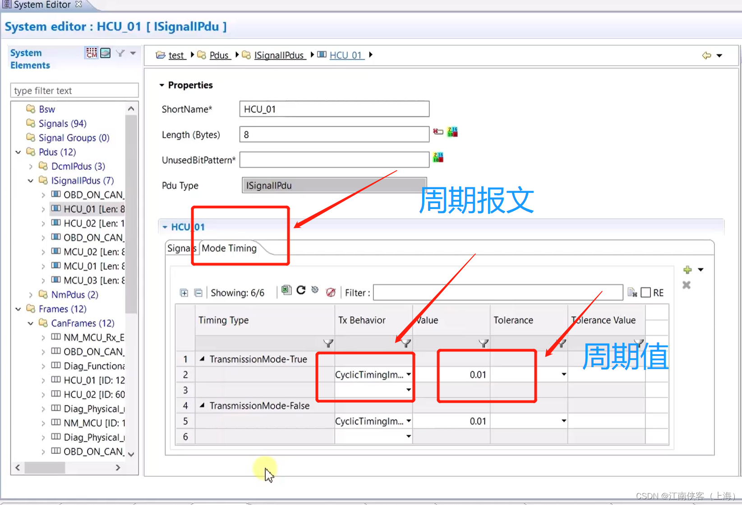This screenshot has width=742, height=505.
Task: Collapse the CanFrames (12) node
Action: 31,323
